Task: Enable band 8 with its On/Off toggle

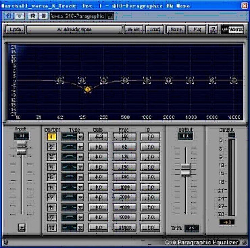Action: (52, 207)
